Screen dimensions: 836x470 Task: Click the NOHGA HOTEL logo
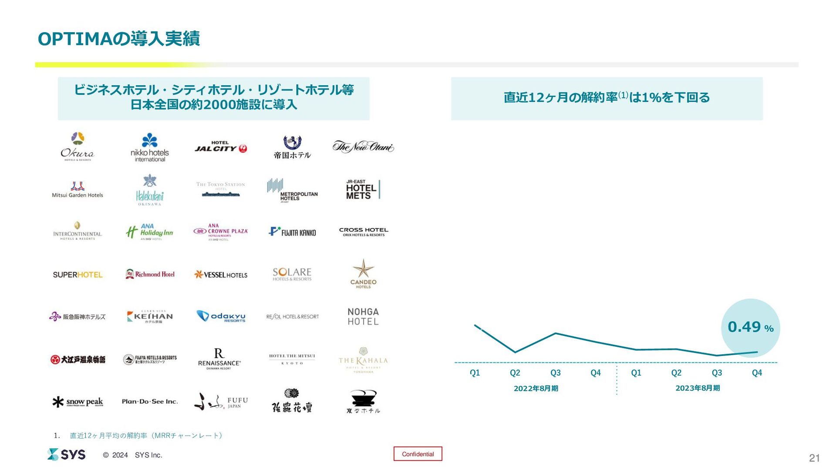(x=363, y=317)
